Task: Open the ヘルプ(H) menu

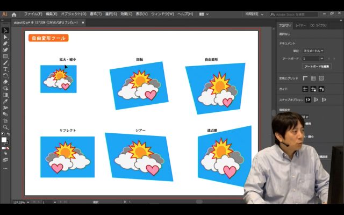Action: 185,14
